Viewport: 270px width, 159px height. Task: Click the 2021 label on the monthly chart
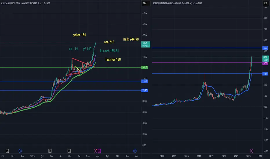(224, 156)
